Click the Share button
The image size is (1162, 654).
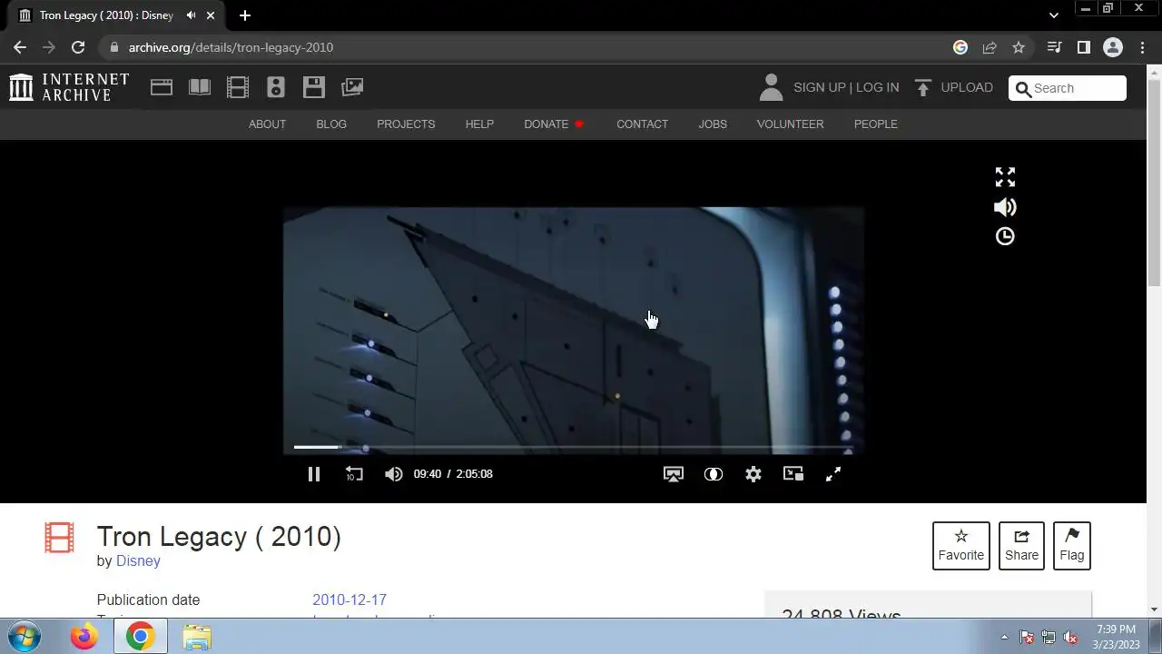[1021, 546]
